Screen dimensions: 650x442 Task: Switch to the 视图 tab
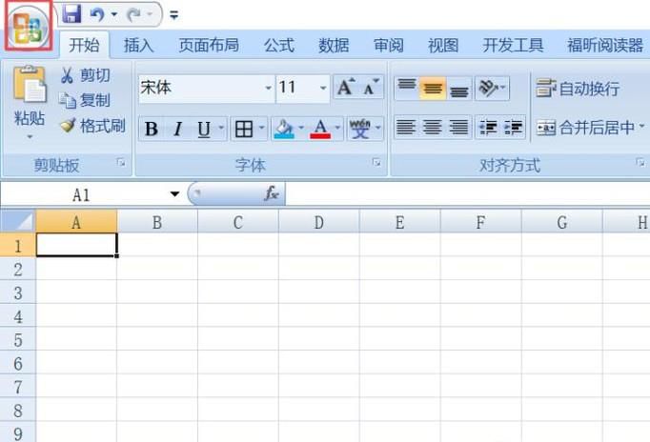click(x=443, y=45)
